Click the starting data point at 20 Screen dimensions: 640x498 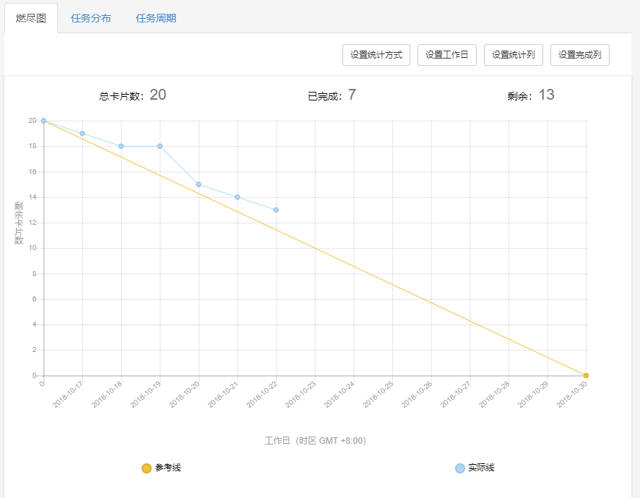point(43,121)
